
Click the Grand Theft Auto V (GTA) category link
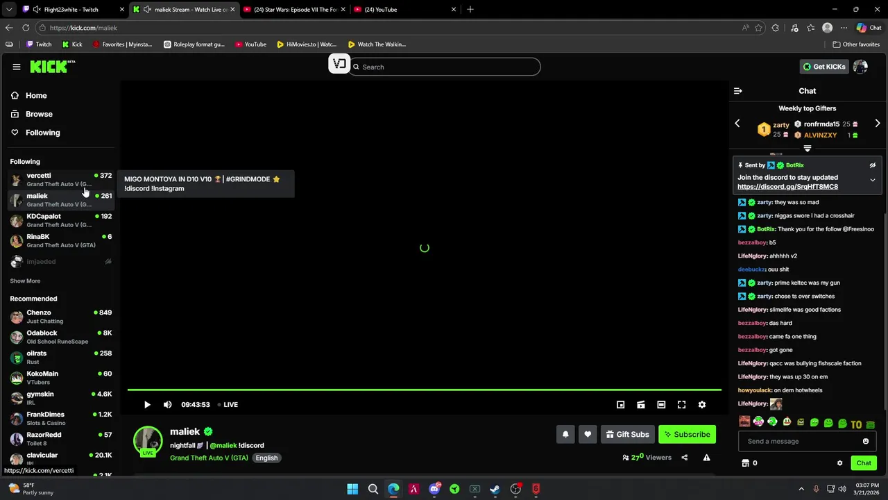(x=209, y=458)
